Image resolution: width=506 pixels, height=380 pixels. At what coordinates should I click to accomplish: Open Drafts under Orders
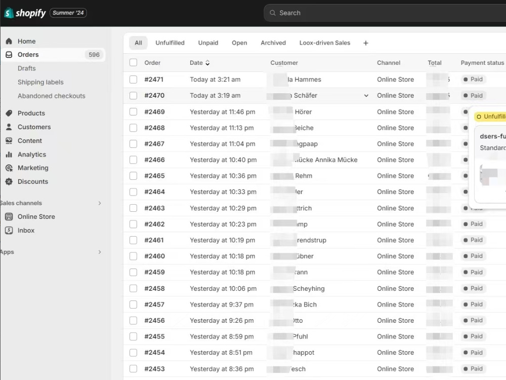pyautogui.click(x=27, y=68)
